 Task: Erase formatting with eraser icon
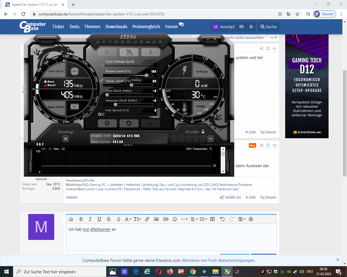71,219
